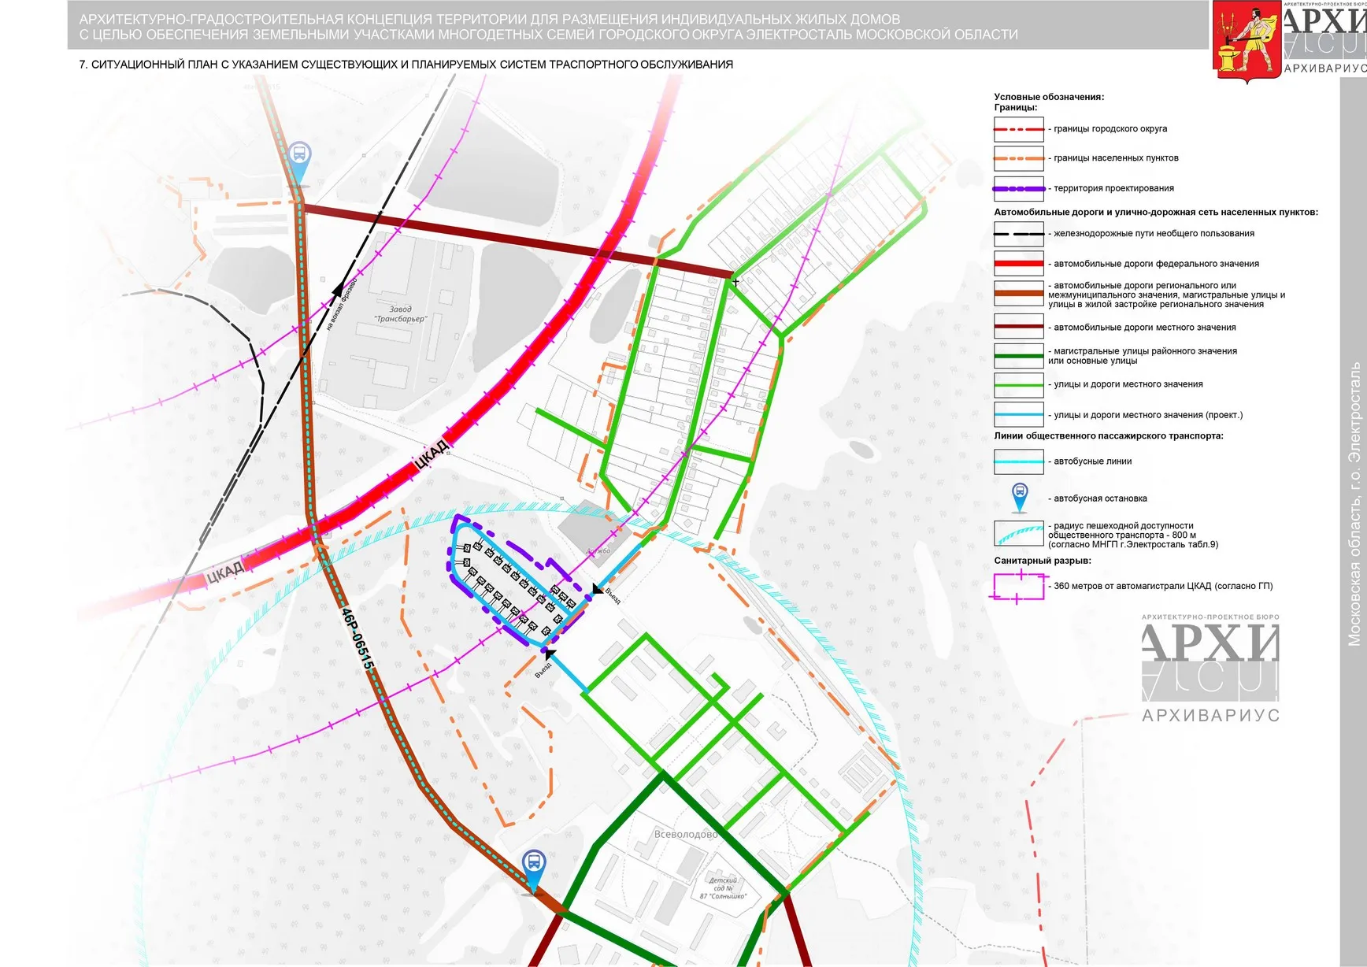Click the vertical "Московская область, г.о. Электросталь" text
Screen dimensions: 1367x967
click(1354, 504)
